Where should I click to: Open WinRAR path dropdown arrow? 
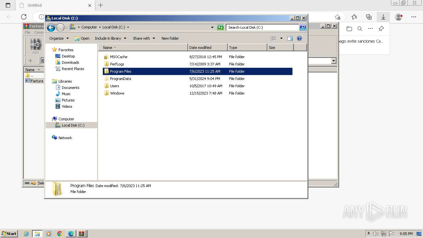(x=333, y=61)
